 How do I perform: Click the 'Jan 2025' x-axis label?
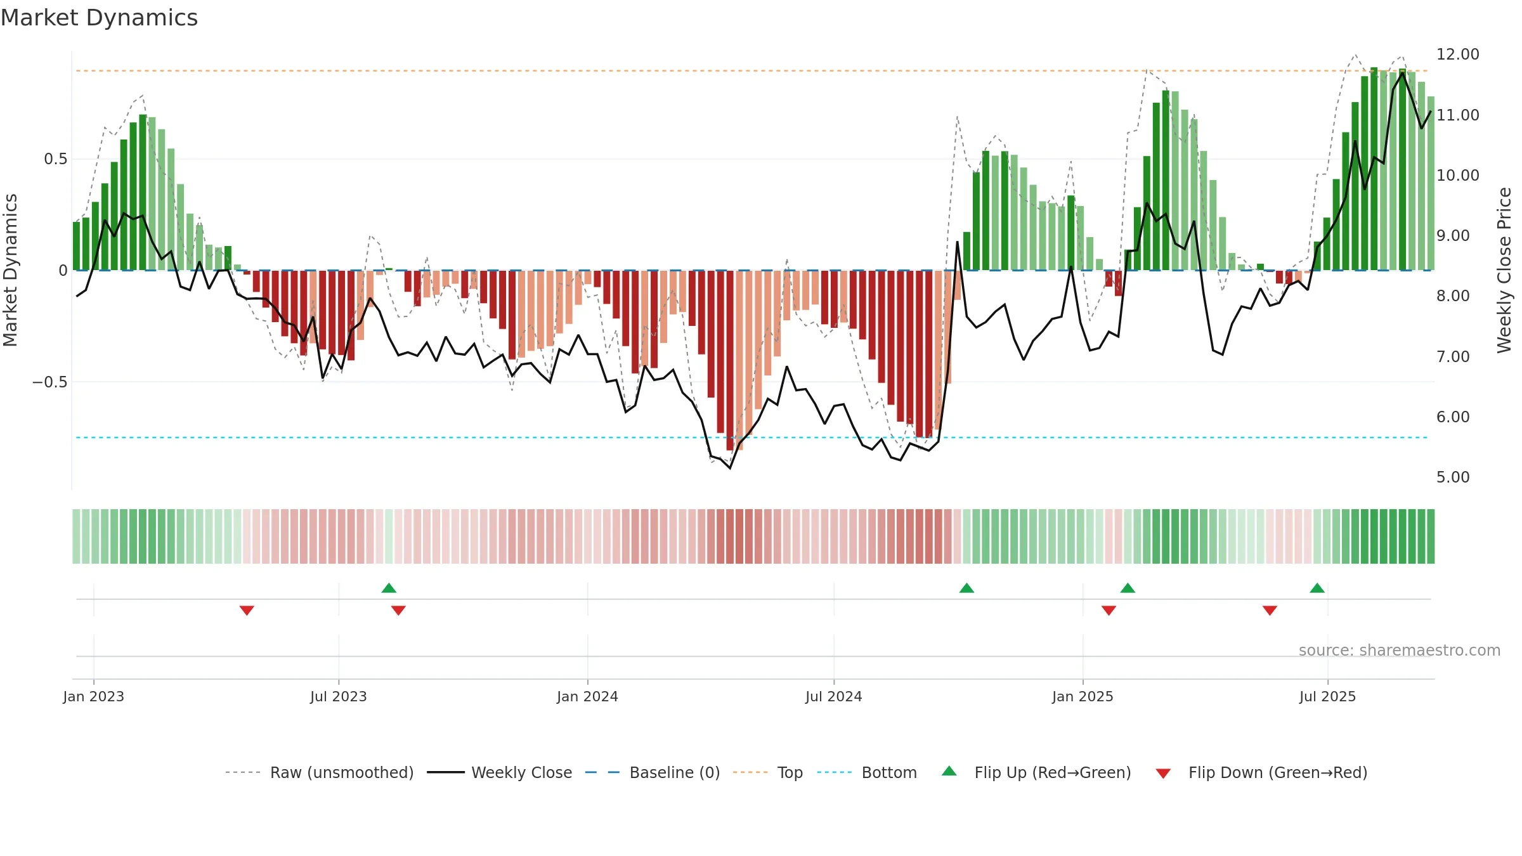click(1083, 696)
